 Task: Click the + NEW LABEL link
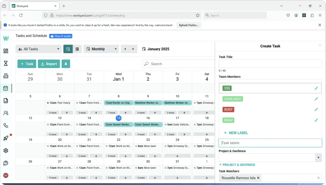(236, 133)
